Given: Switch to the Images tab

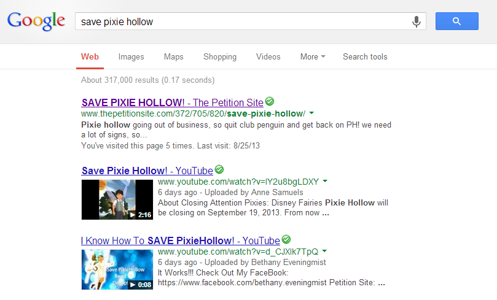Looking at the screenshot, I should [131, 57].
